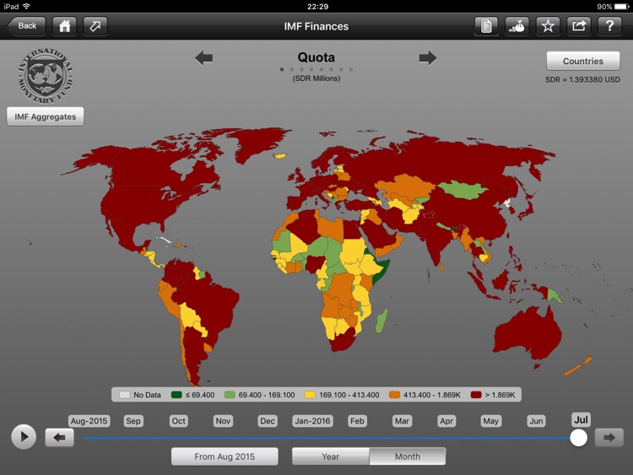
Task: Select Oct on the timeline
Action: point(178,421)
